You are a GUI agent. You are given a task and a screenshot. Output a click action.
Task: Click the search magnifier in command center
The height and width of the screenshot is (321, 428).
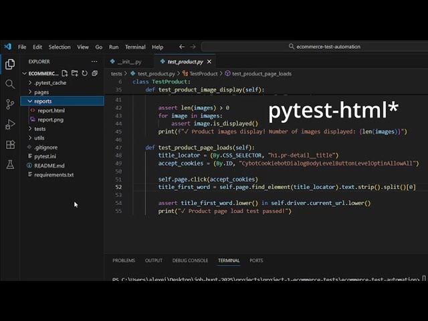coord(292,46)
